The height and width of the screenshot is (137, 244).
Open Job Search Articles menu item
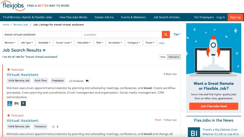coord(166,17)
